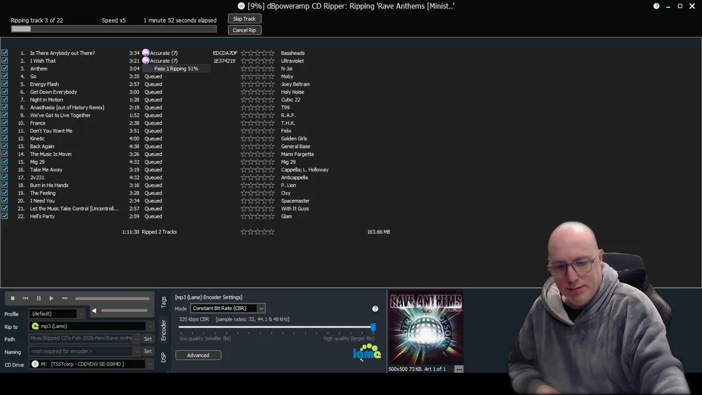Click the rip progress bar

[x=114, y=29]
